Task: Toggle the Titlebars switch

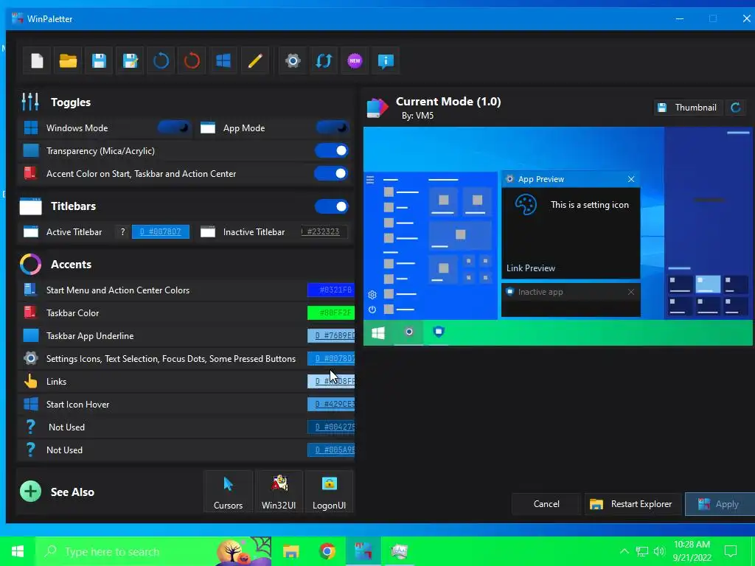Action: click(x=331, y=206)
